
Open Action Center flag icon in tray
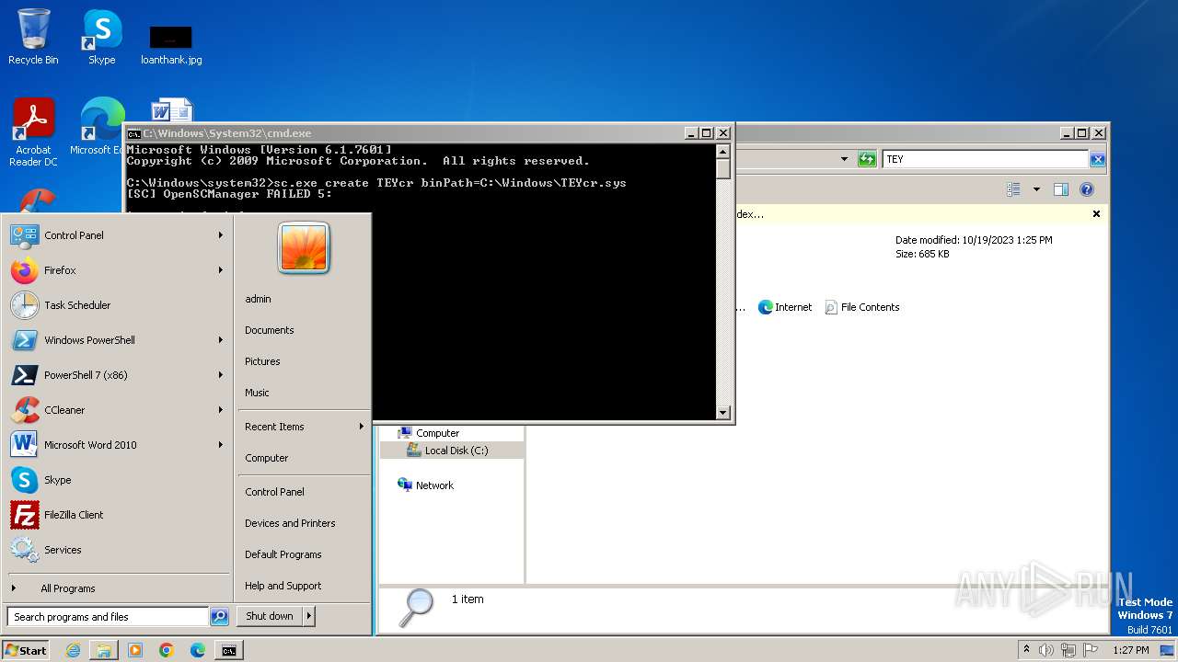coord(1090,650)
